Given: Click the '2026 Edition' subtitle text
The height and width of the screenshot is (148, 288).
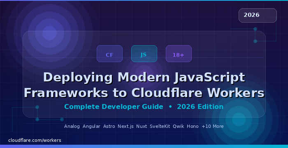Looking at the screenshot, I should (x=200, y=107).
